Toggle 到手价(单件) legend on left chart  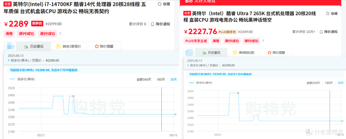tap(22, 79)
